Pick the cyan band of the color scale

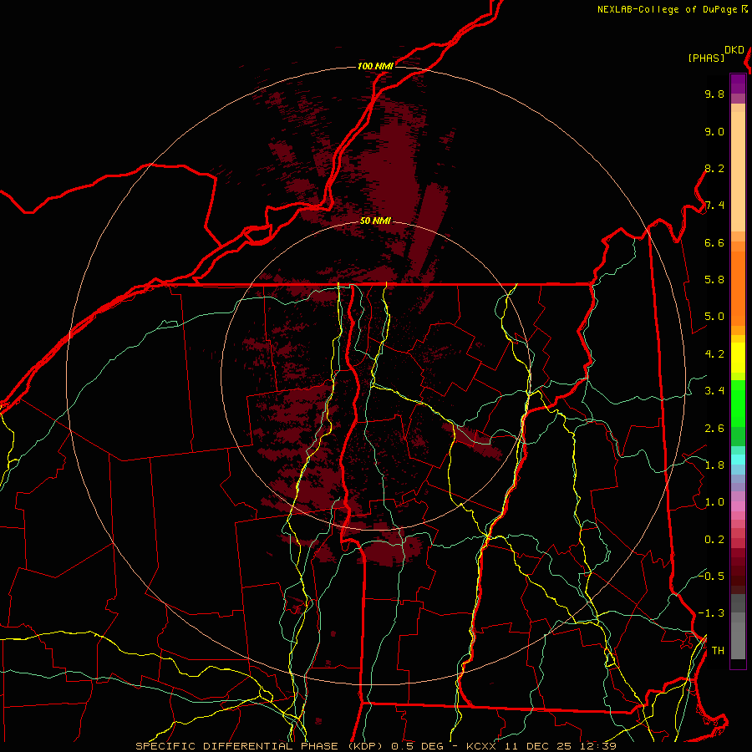coord(738,460)
